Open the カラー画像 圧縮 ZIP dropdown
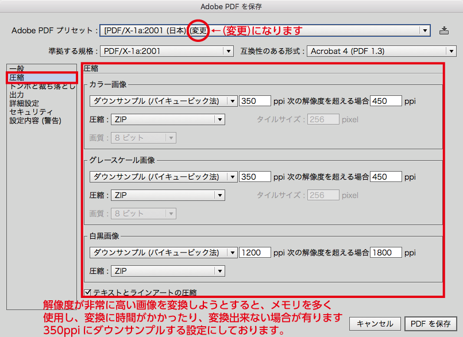 click(168, 119)
